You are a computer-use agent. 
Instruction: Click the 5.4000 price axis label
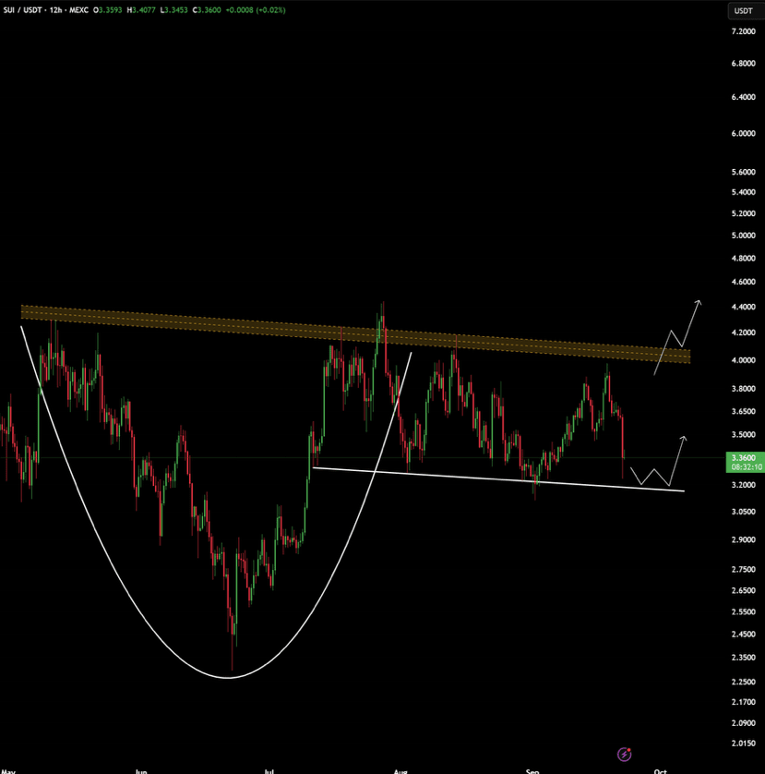(743, 192)
